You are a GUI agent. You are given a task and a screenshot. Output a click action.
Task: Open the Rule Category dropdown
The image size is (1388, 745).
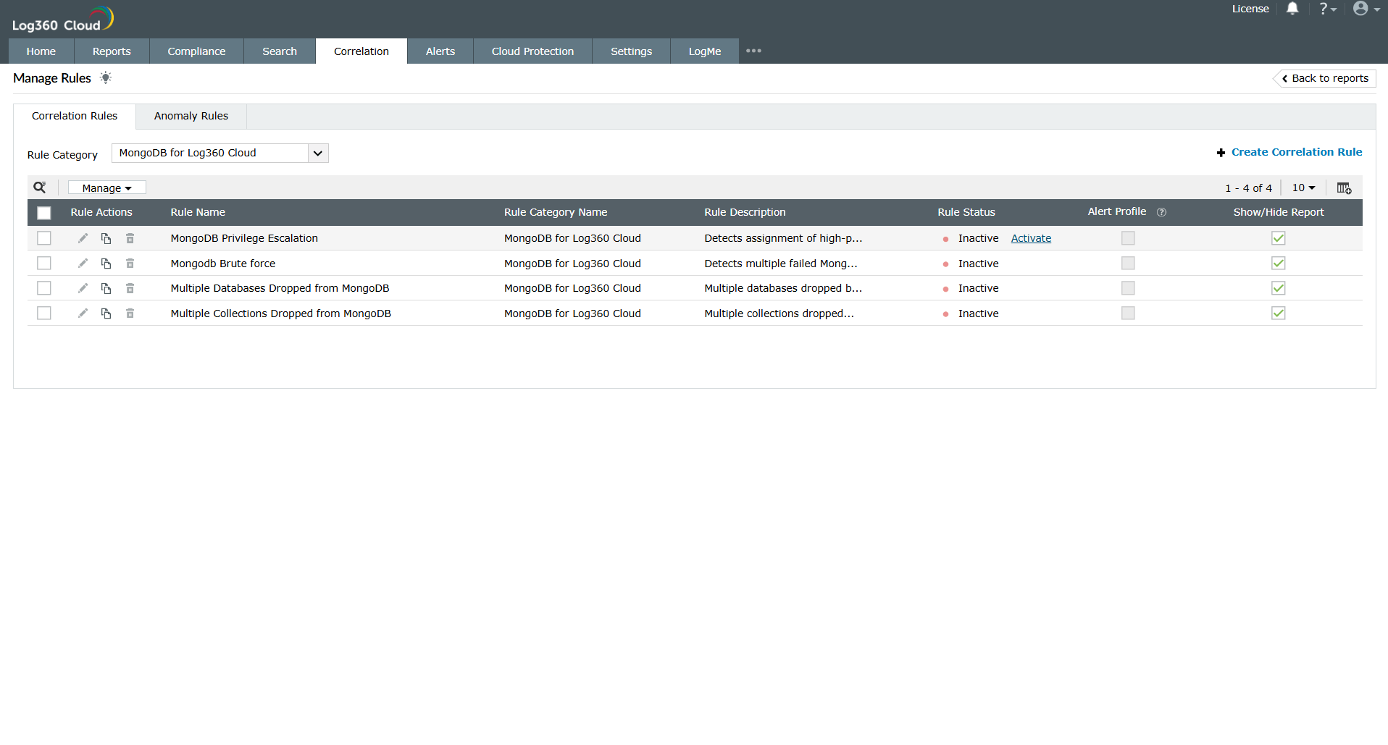tap(317, 153)
